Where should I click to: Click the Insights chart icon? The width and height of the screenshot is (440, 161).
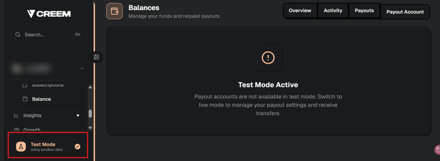[16, 116]
